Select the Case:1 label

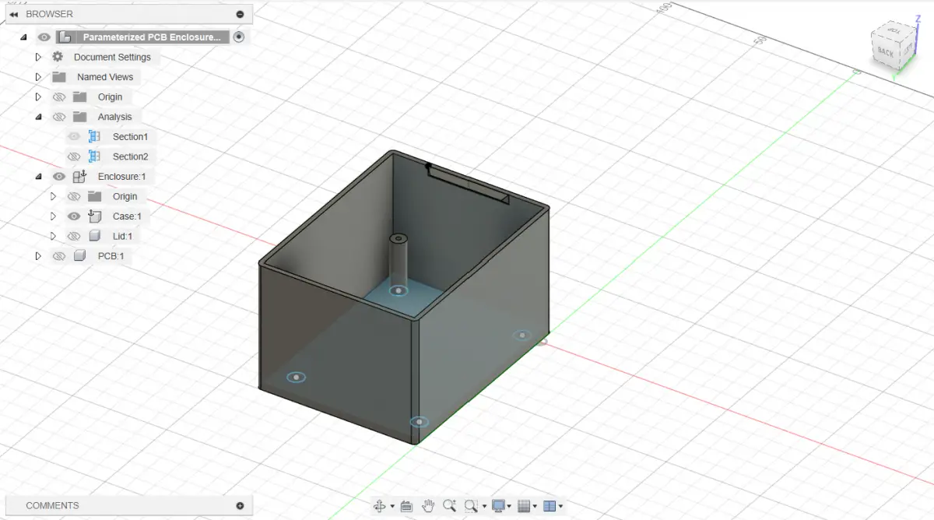pos(127,216)
